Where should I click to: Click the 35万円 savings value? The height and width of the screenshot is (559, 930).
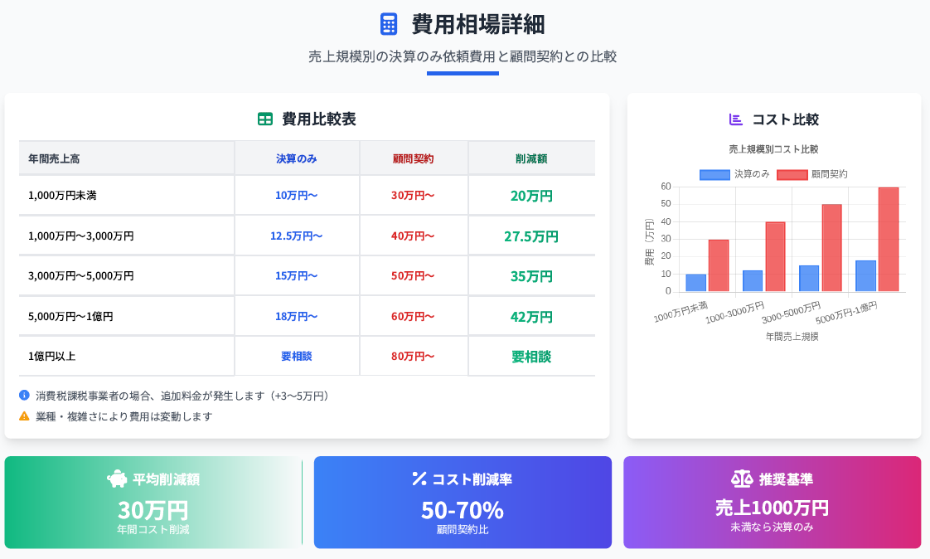(x=531, y=276)
